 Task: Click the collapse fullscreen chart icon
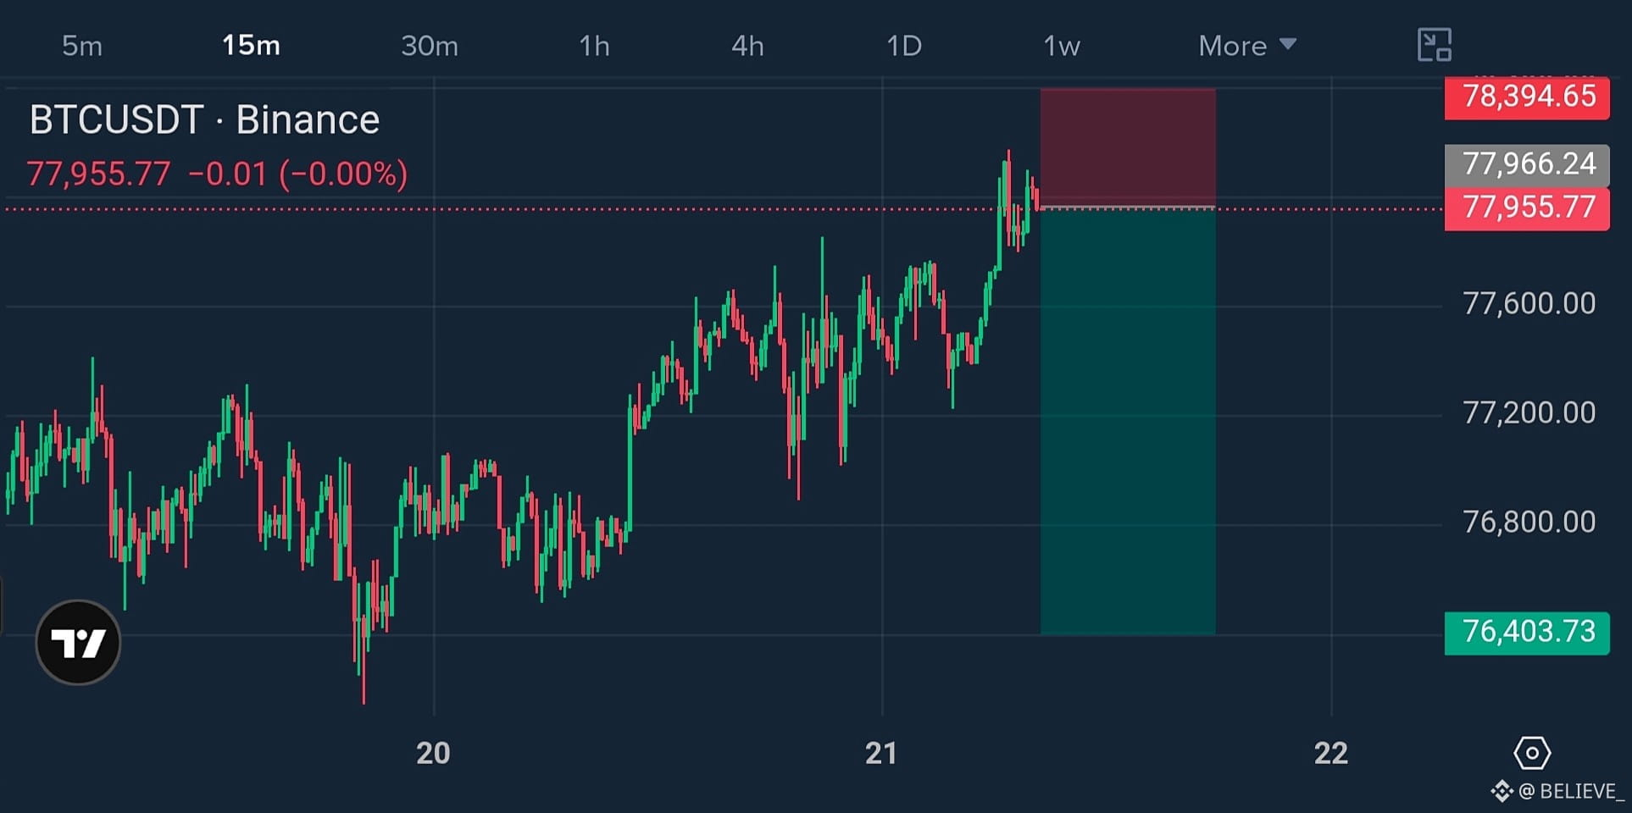(x=1434, y=45)
